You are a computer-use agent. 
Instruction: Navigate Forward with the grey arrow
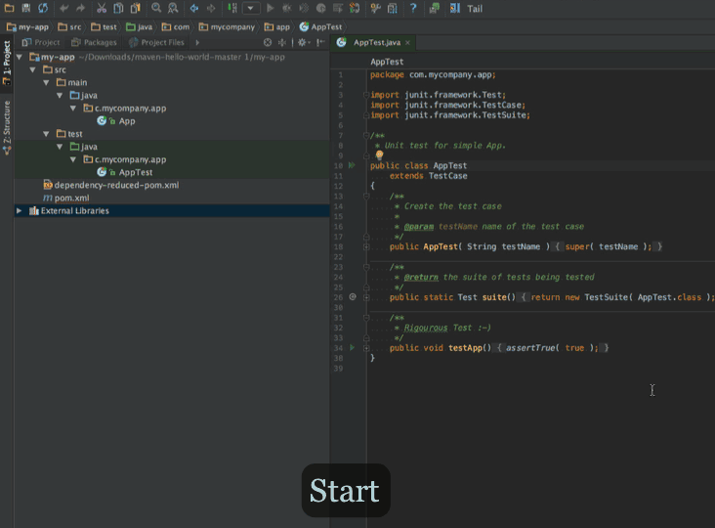coord(211,8)
